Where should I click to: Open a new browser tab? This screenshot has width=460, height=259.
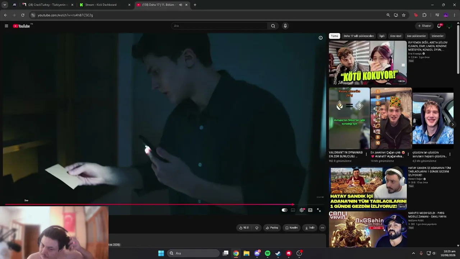point(195,5)
